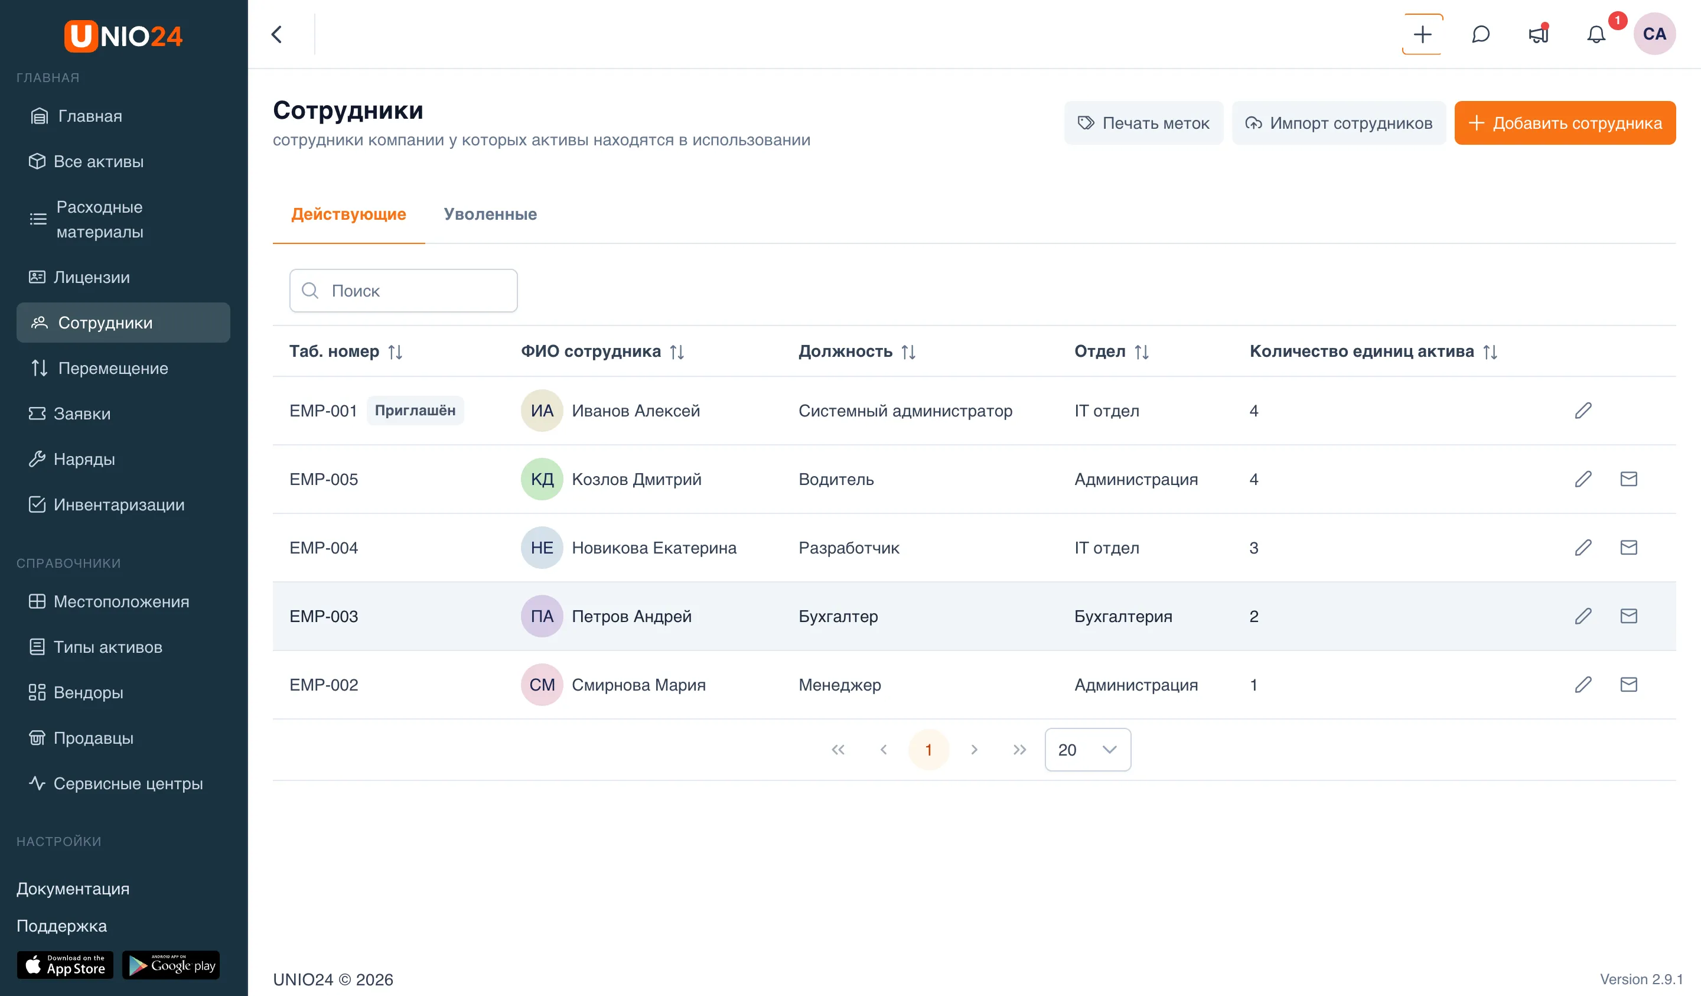Open the CA user avatar menu
Viewport: 1701px width, 996px height.
point(1654,34)
